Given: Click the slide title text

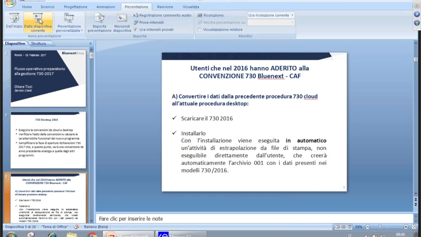Looking at the screenshot, I should tap(250, 72).
